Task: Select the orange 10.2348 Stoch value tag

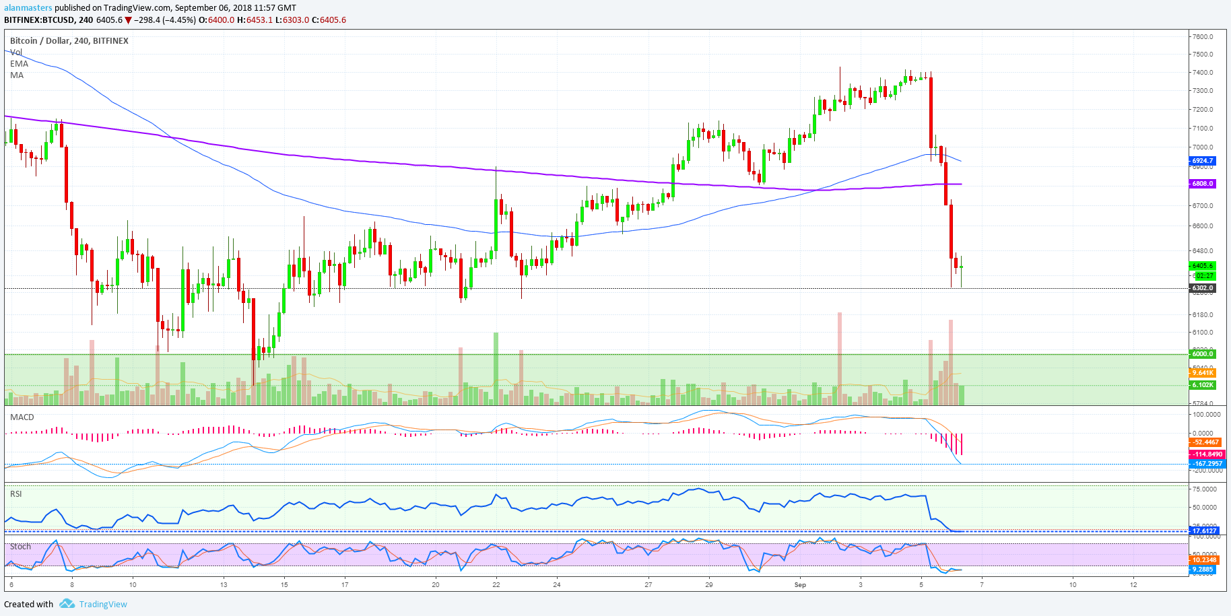Action: (1205, 559)
